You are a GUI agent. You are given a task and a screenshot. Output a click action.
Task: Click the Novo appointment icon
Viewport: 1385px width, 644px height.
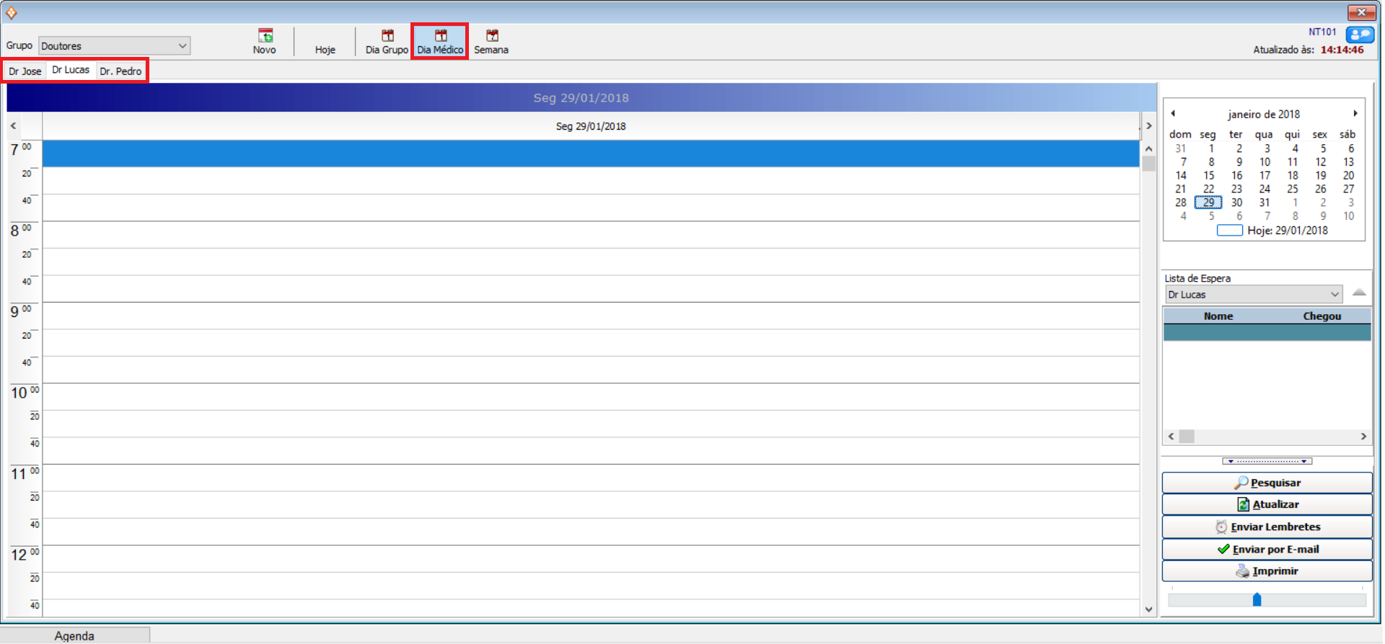tap(265, 36)
